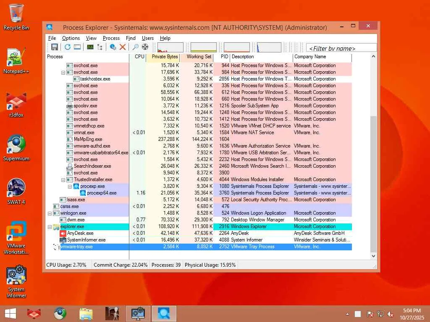Viewport: 430px width, 322px height.
Task: Select the SearchIndexer.exe process row
Action: [x=199, y=166]
